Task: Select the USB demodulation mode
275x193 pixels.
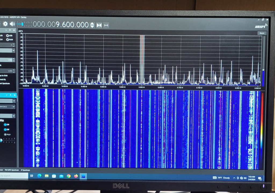Action: (9, 35)
